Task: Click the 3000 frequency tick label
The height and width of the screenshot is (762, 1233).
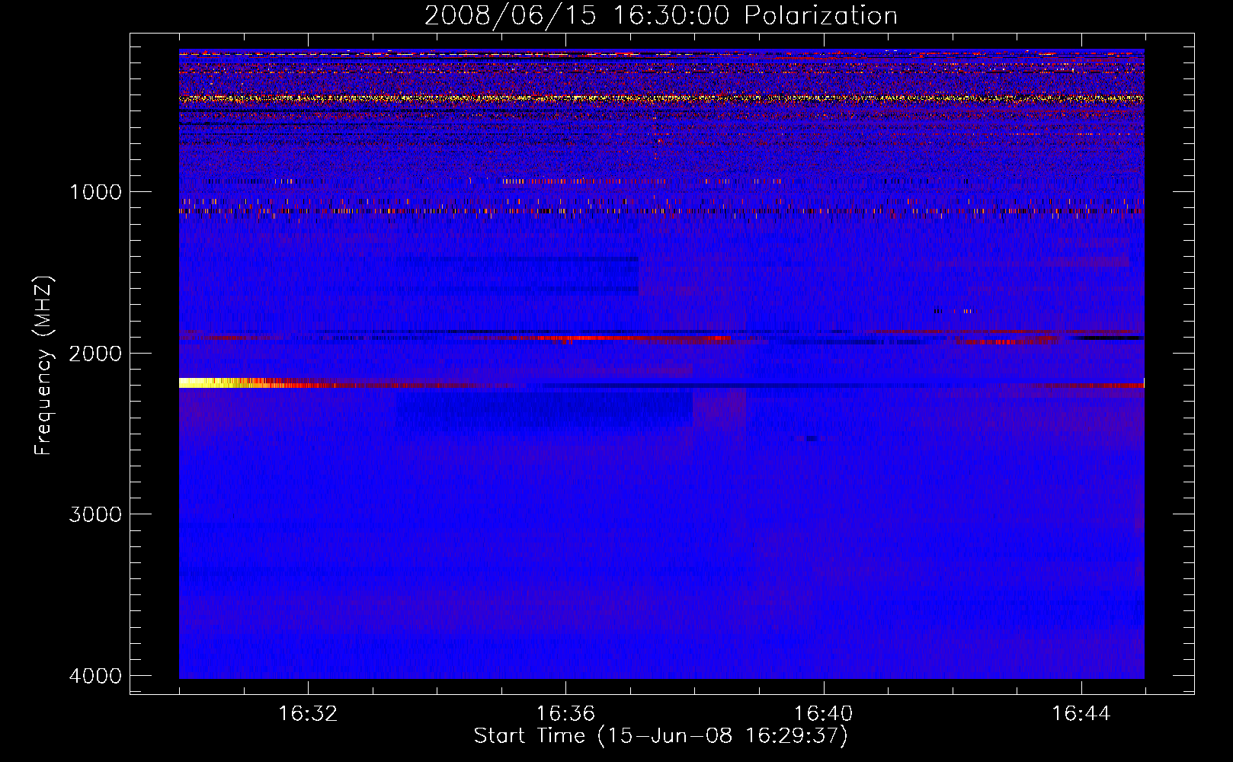Action: click(96, 514)
